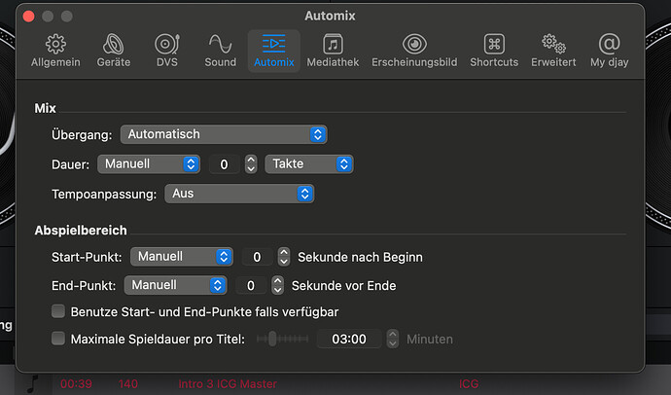Click the music note icon in track list
This screenshot has height=395, width=671.
click(32, 383)
